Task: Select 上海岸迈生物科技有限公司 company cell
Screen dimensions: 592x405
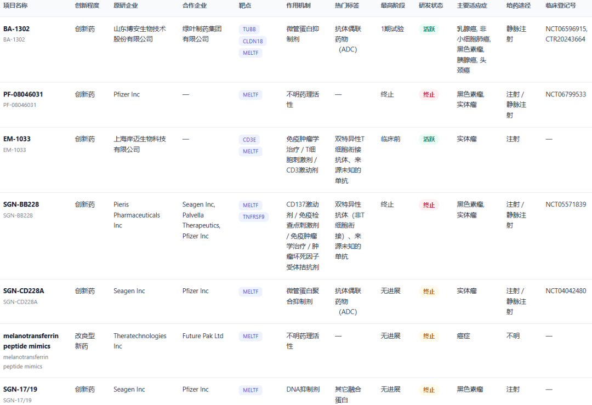Action: click(140, 144)
